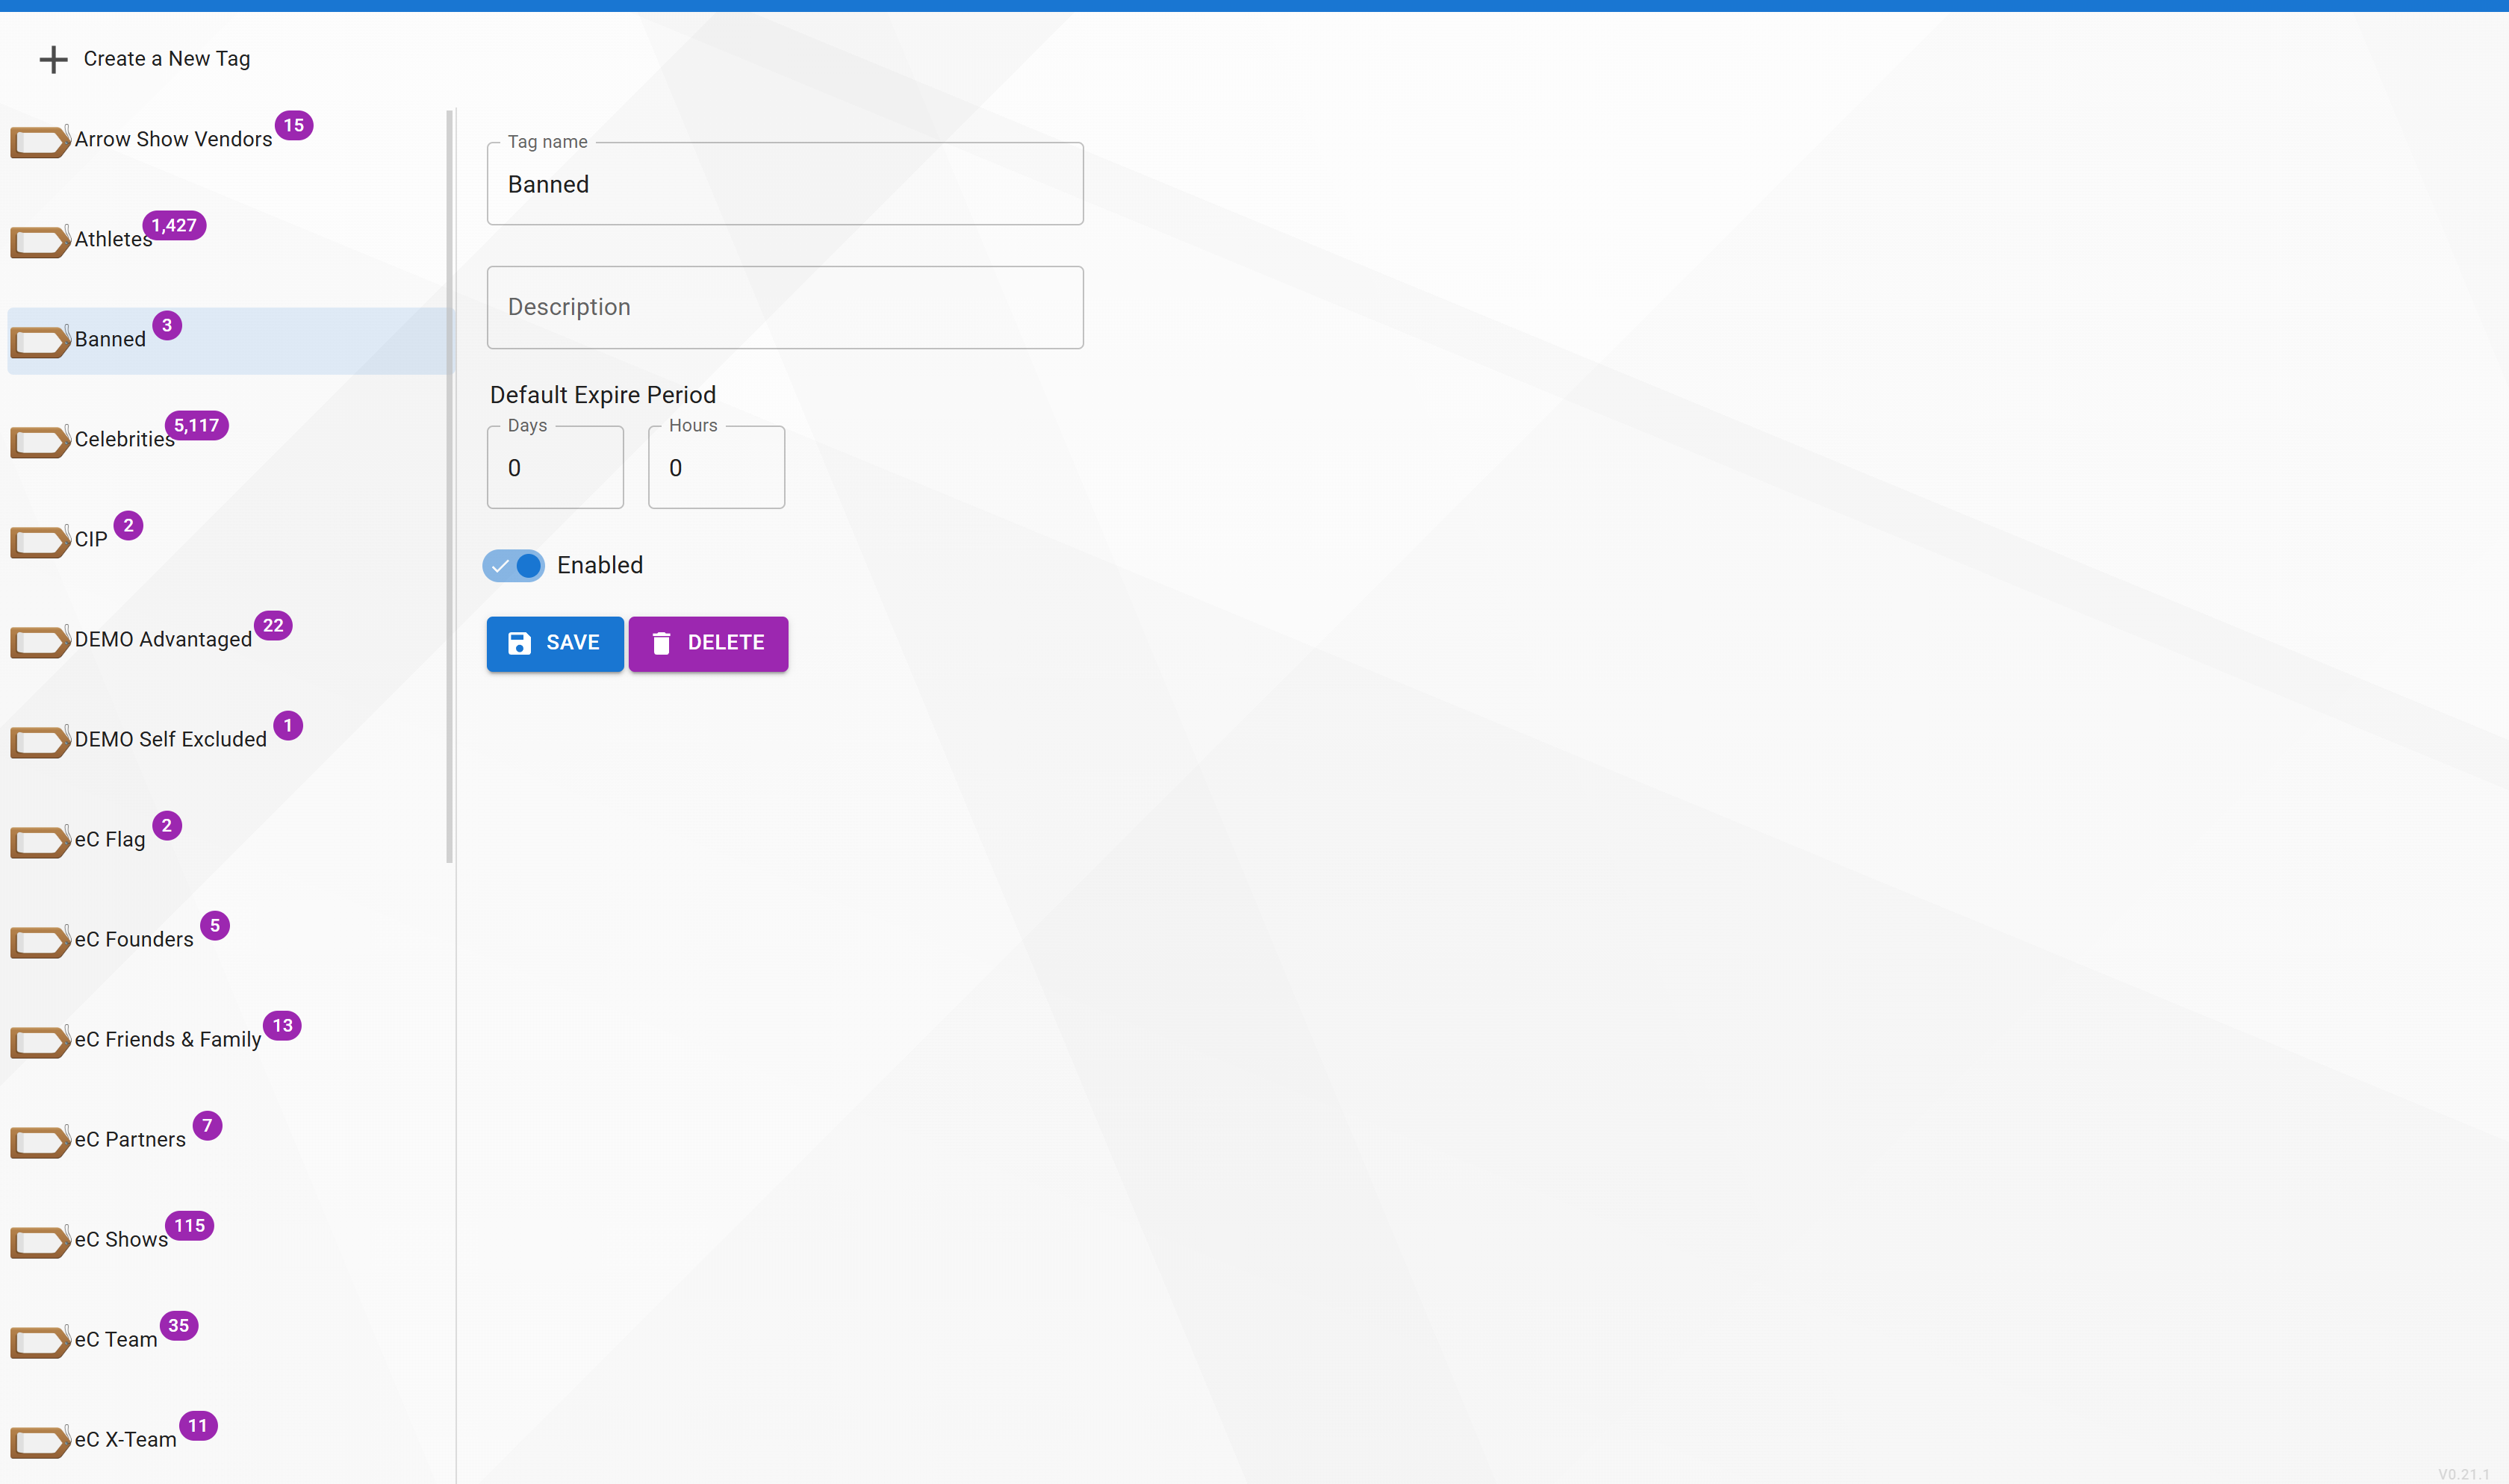Image resolution: width=2509 pixels, height=1484 pixels.
Task: Click tag icon beside eC Partners
Action: pyautogui.click(x=40, y=1141)
